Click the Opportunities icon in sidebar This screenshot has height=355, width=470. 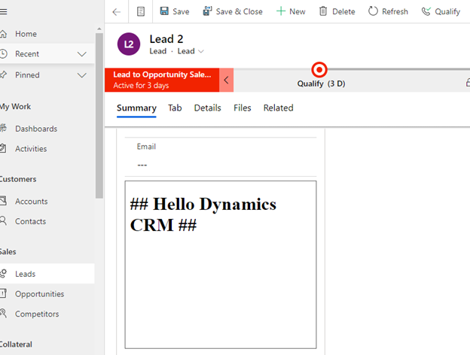pyautogui.click(x=3, y=293)
